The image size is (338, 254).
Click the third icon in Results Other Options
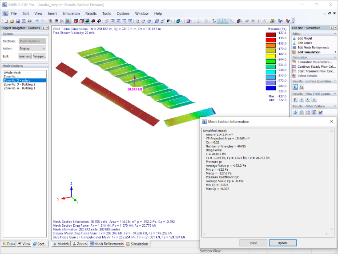point(308,112)
